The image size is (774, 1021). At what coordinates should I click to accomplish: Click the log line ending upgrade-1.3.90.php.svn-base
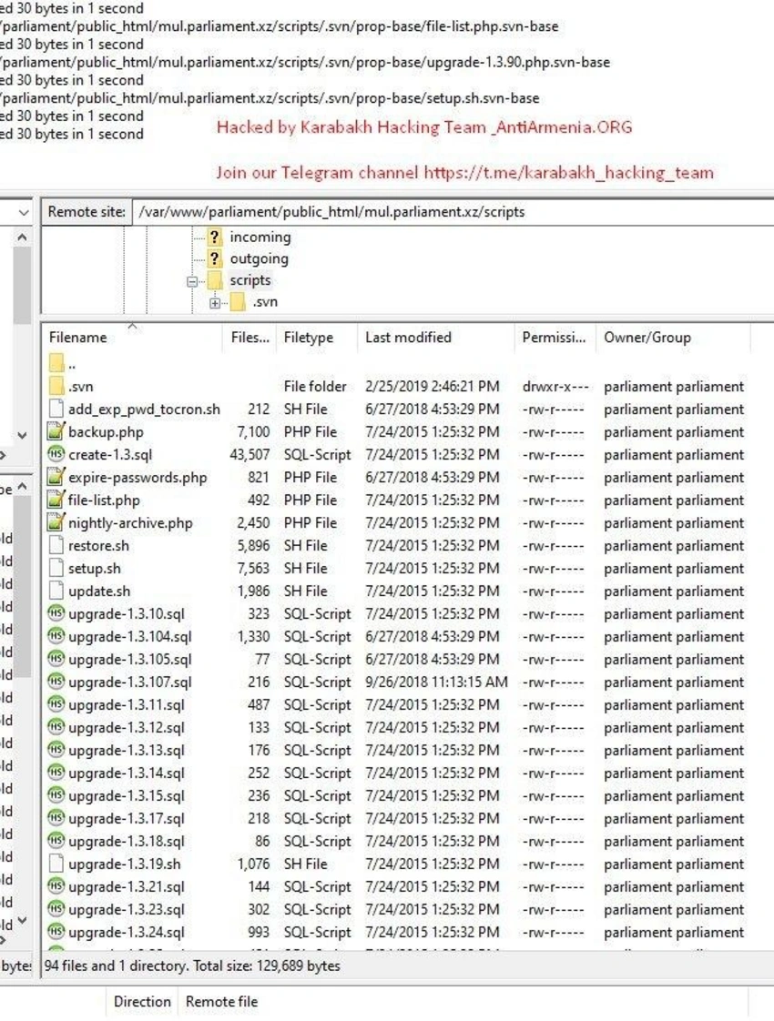point(305,63)
